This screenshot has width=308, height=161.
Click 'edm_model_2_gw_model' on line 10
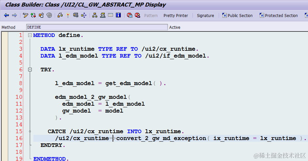(x=91, y=97)
